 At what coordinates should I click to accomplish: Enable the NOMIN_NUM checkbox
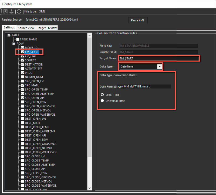[x=23, y=77]
